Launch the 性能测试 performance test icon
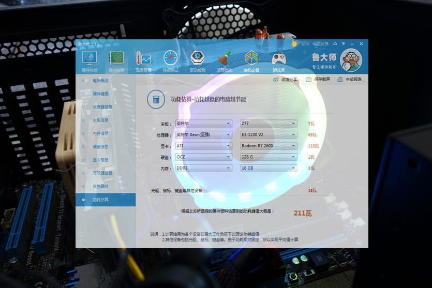This screenshot has width=432, height=288. coord(171,58)
